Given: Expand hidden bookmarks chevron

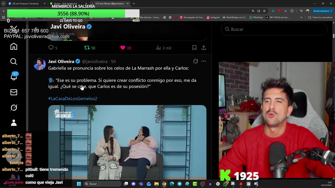Looking at the screenshot, I should coord(301,17).
